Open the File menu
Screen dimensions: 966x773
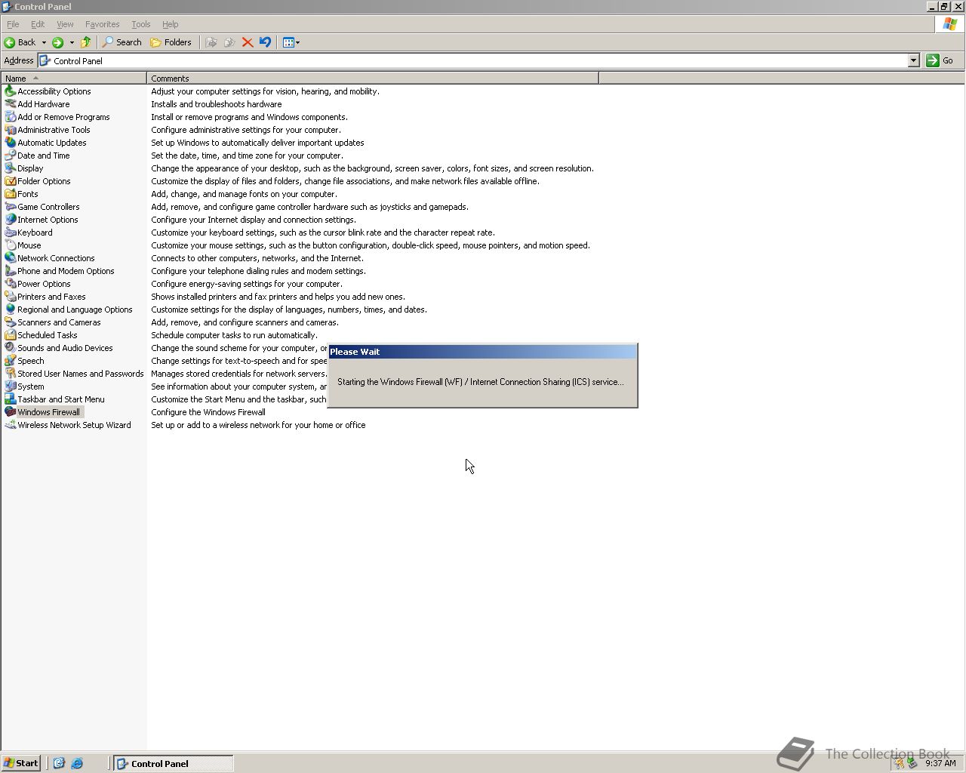(x=13, y=24)
